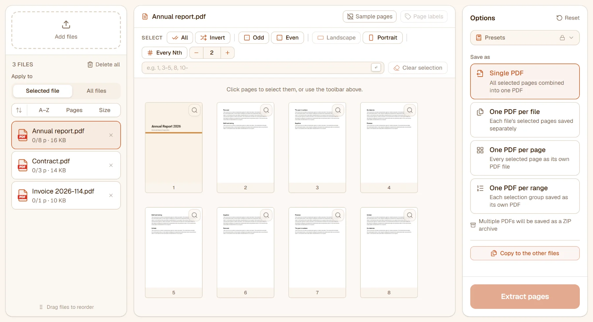Sort files by Size
593x322 pixels.
(x=105, y=110)
